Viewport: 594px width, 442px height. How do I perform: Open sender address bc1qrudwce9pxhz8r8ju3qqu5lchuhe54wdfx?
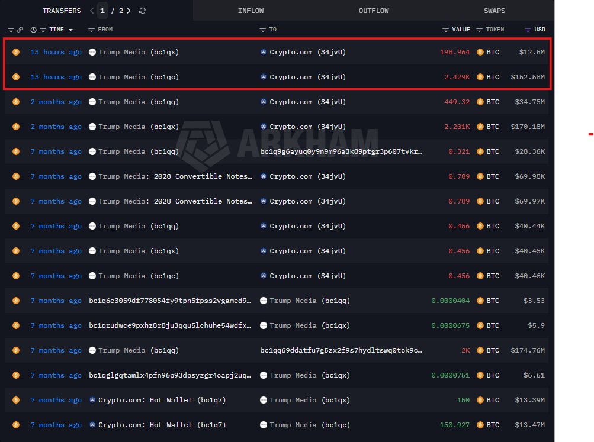tap(170, 325)
